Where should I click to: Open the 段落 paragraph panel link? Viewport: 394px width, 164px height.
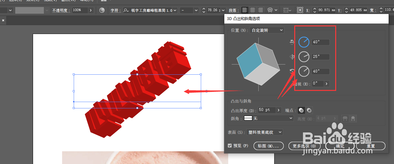click(234, 10)
